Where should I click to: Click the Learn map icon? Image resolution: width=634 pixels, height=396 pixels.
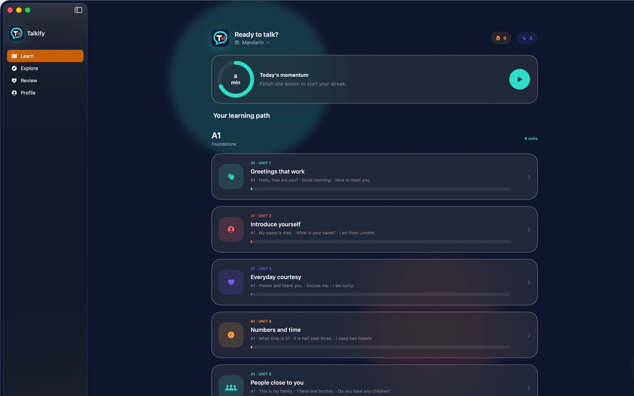[x=14, y=56]
